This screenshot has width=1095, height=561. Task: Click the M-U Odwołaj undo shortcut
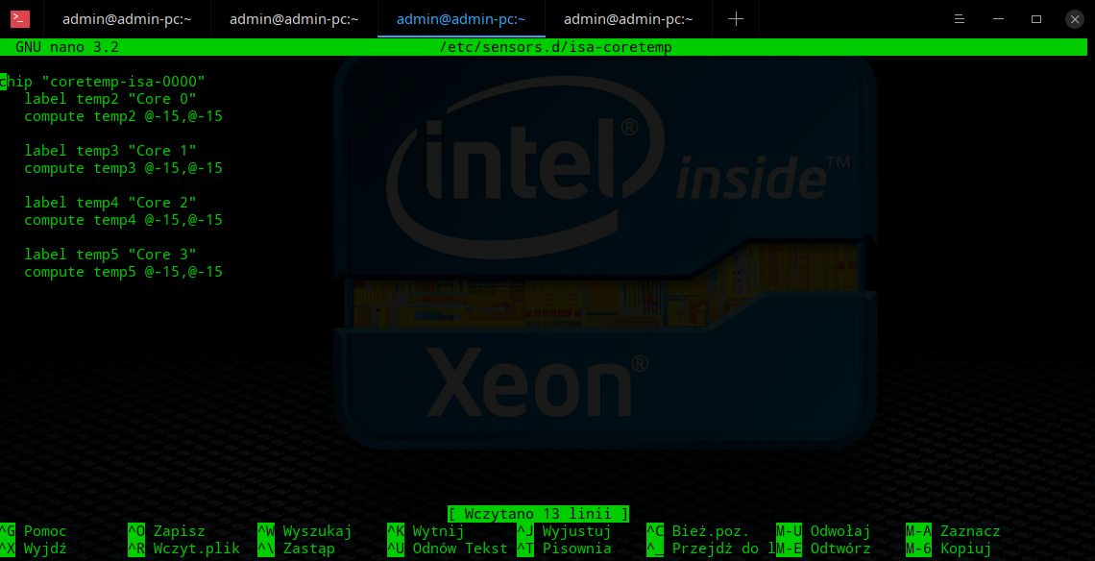(823, 531)
